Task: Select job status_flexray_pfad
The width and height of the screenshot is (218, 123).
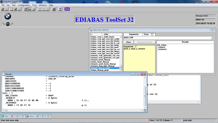Action: tap(105, 70)
